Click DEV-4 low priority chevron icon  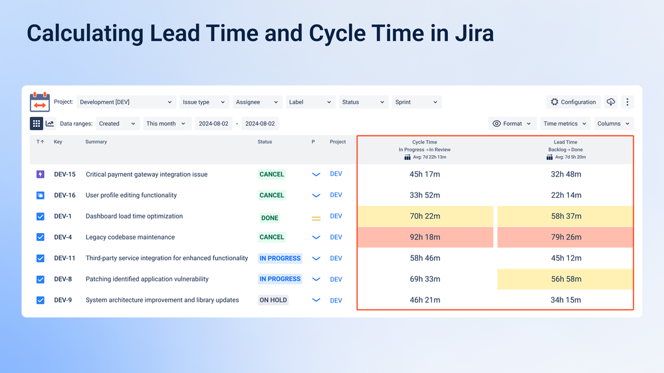[x=316, y=237]
